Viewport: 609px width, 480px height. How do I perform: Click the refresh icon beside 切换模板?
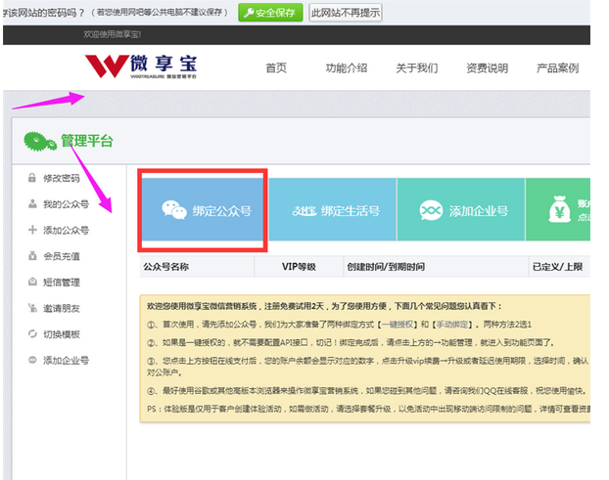tap(32, 333)
